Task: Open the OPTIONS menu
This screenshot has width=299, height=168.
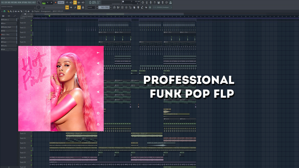Action: click(x=24, y=2)
